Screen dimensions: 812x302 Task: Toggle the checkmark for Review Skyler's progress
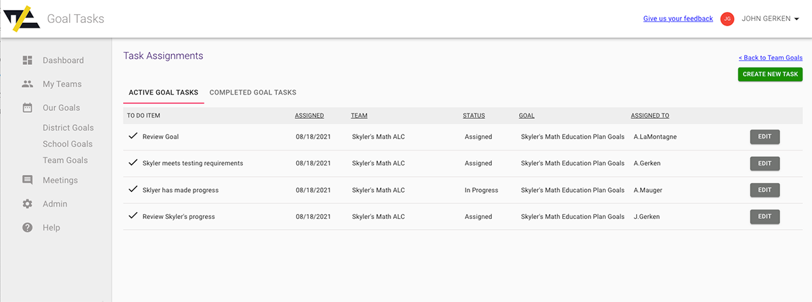[133, 216]
